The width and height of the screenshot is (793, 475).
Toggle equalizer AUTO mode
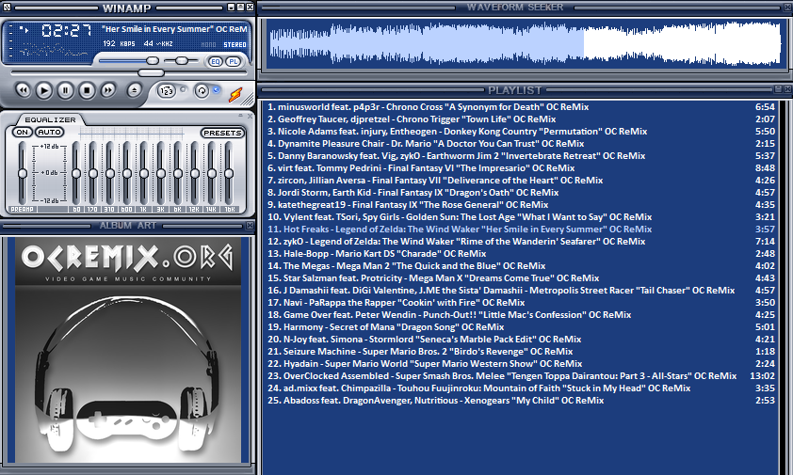(50, 133)
